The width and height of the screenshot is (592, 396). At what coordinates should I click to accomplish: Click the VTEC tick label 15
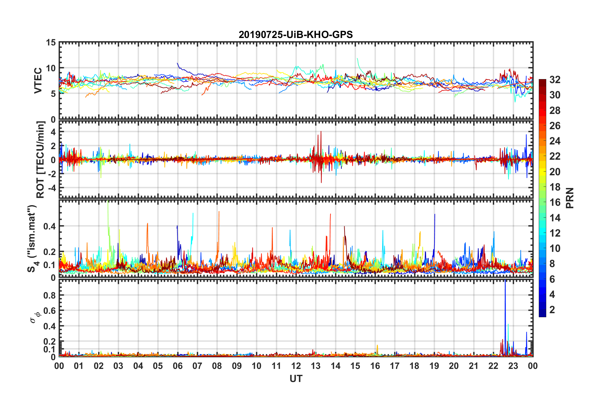pos(51,43)
